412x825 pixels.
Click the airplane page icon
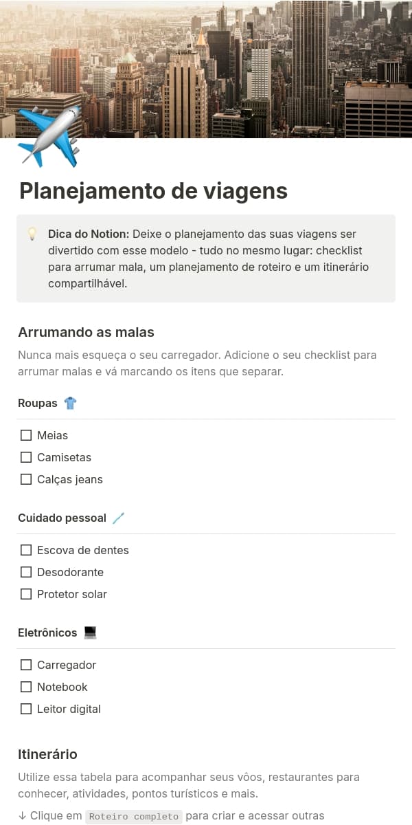pyautogui.click(x=49, y=136)
